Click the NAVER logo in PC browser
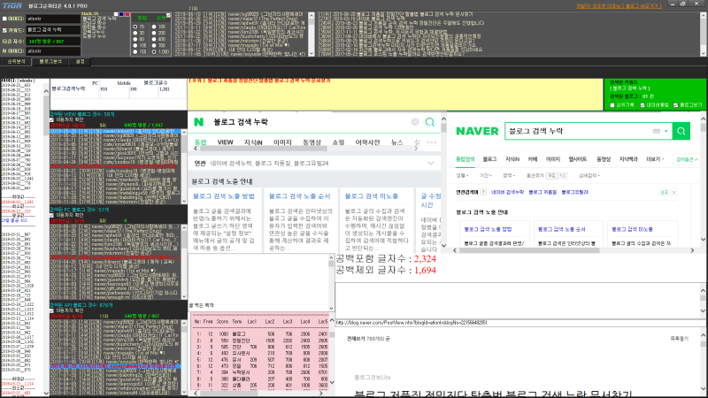The image size is (708, 398). 477,131
